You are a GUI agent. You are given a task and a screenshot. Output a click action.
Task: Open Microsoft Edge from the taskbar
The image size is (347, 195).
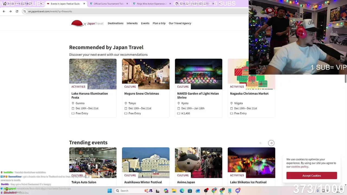[182, 191]
